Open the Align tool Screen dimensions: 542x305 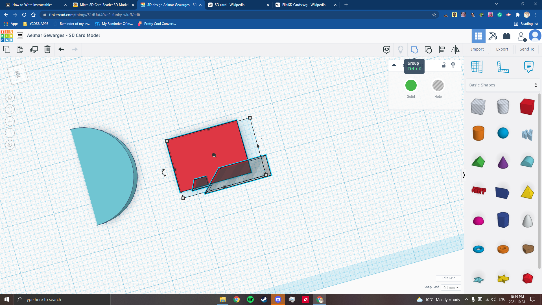tap(442, 50)
